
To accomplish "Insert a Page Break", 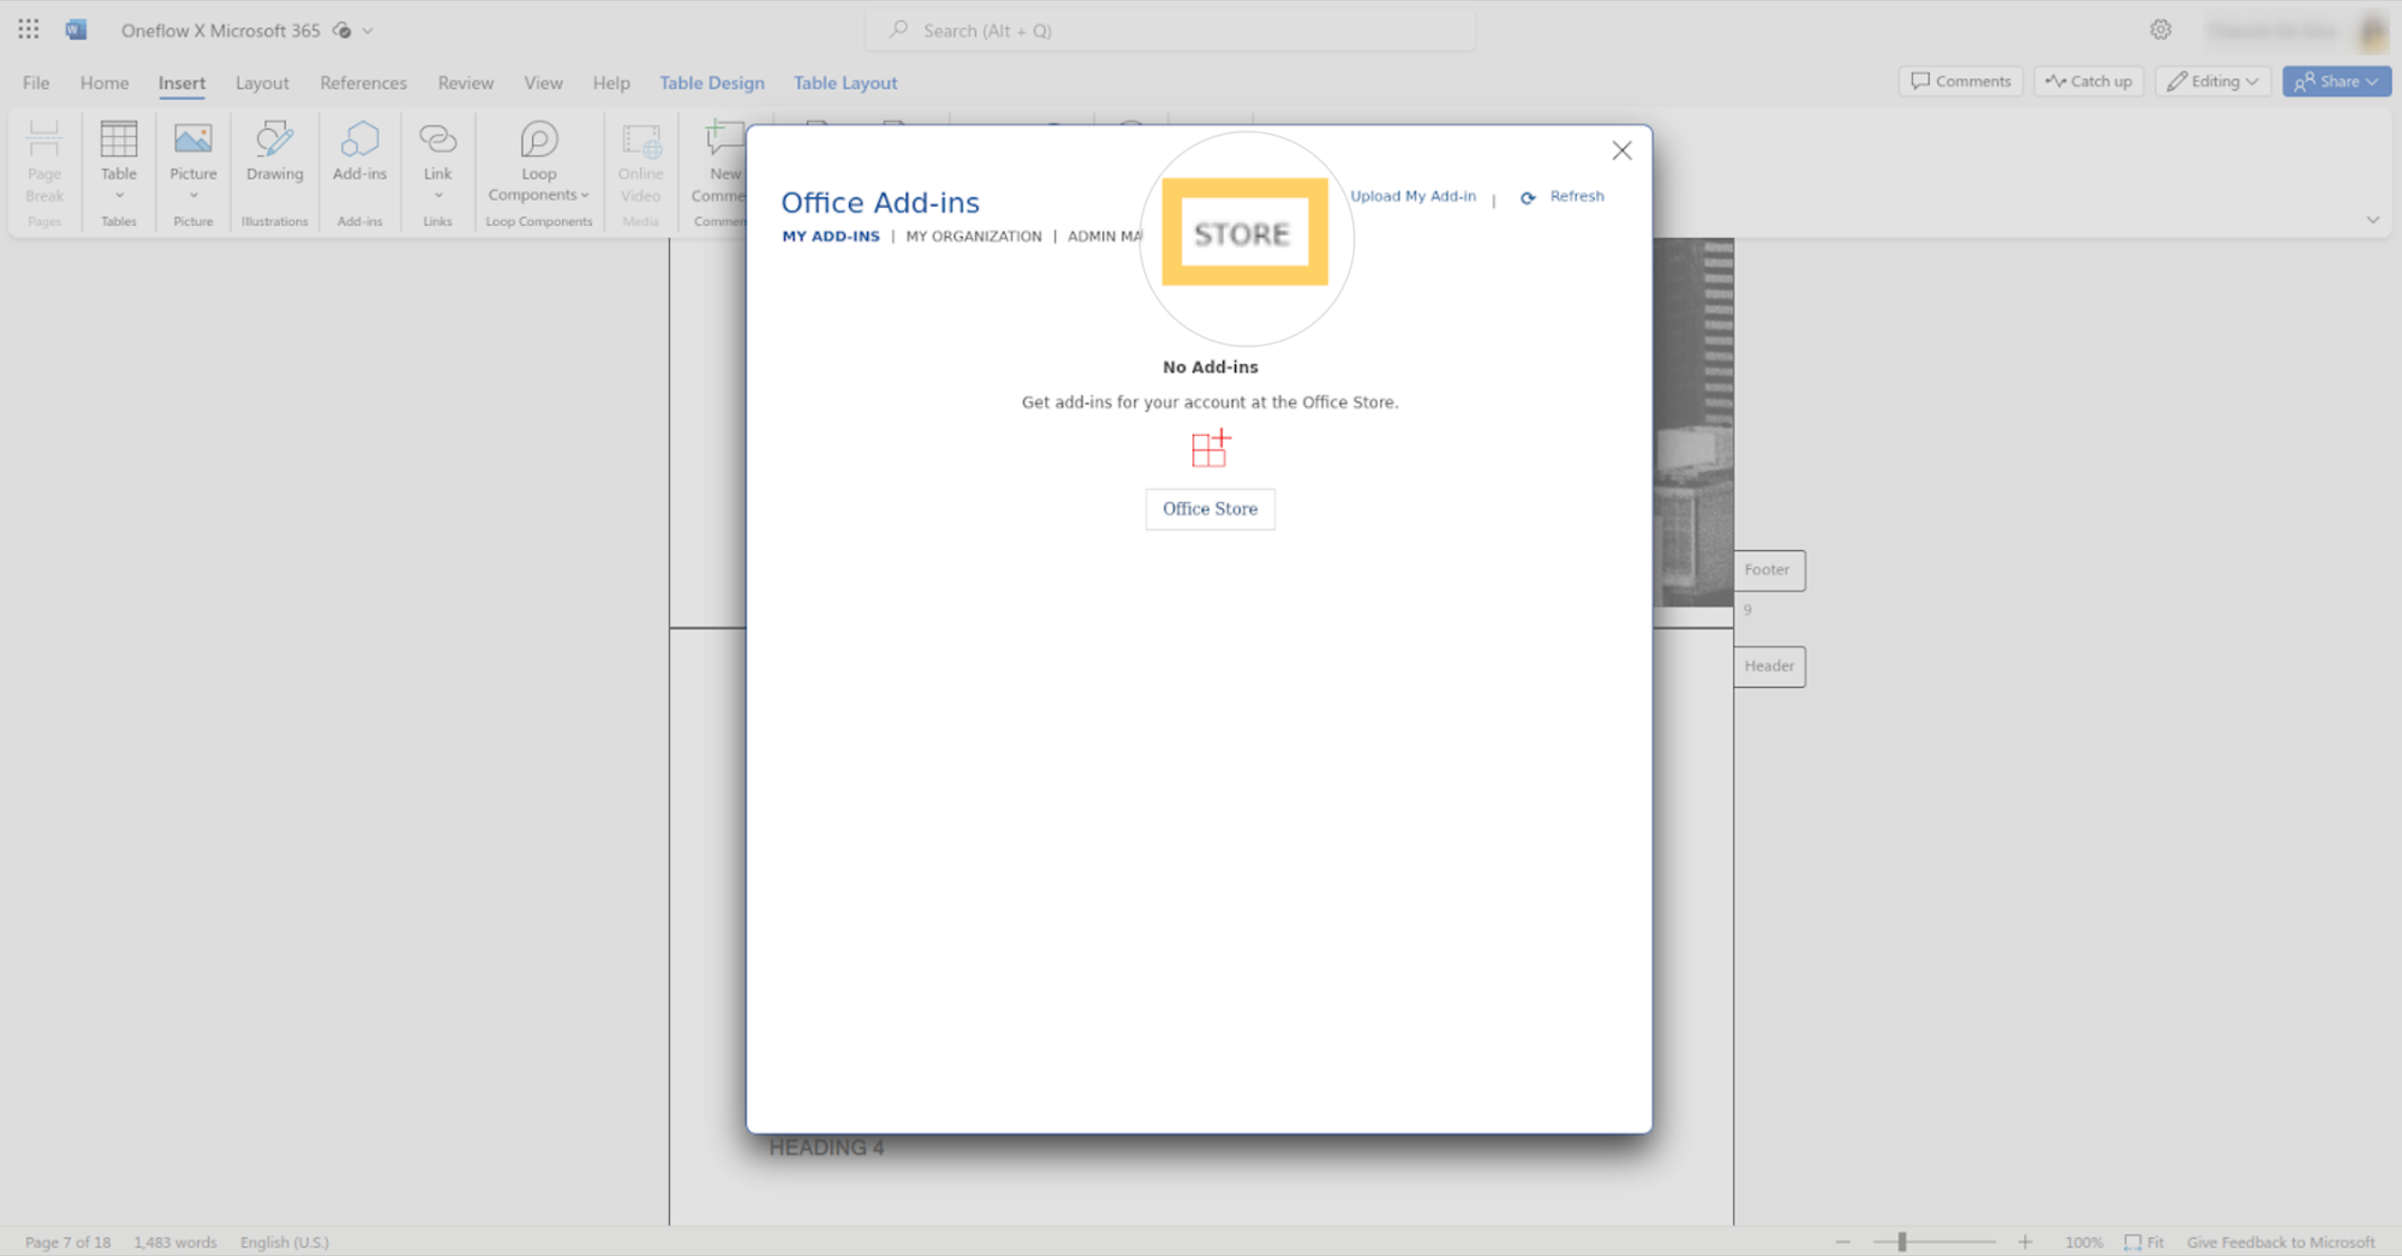I will coord(44,162).
